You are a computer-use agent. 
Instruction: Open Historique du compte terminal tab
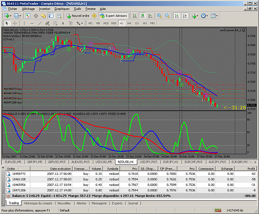click(x=38, y=203)
